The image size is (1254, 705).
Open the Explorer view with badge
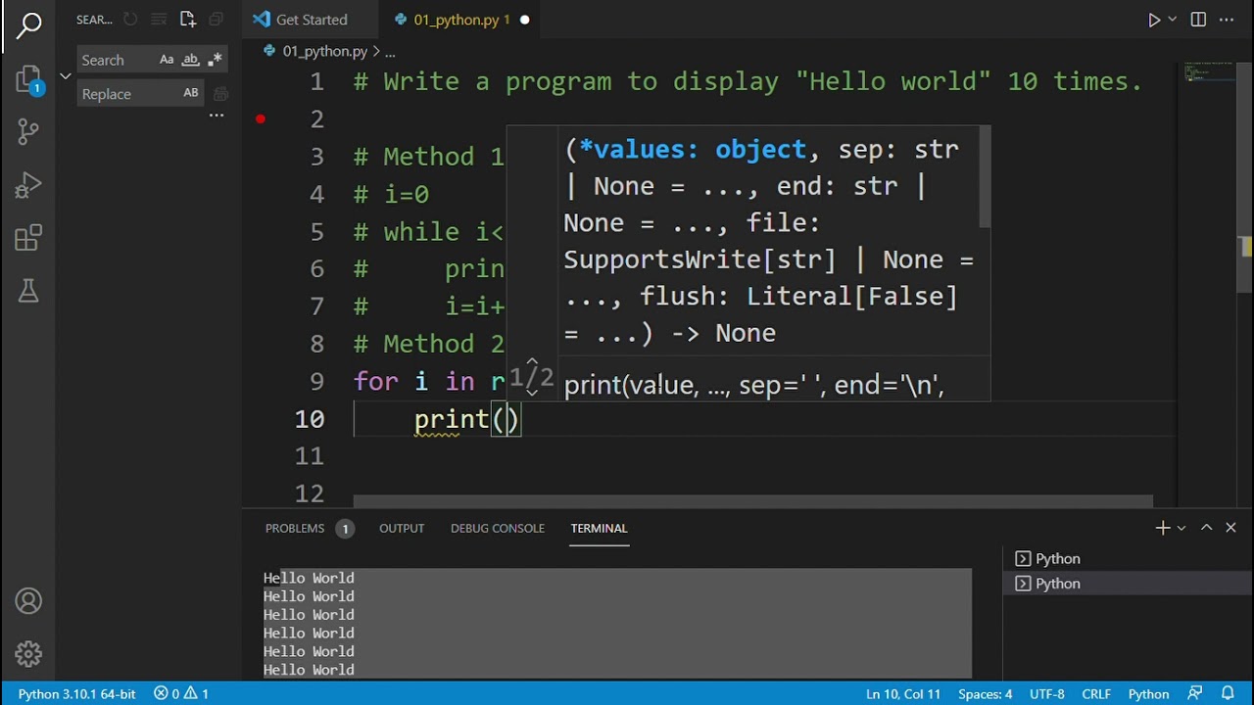coord(28,79)
